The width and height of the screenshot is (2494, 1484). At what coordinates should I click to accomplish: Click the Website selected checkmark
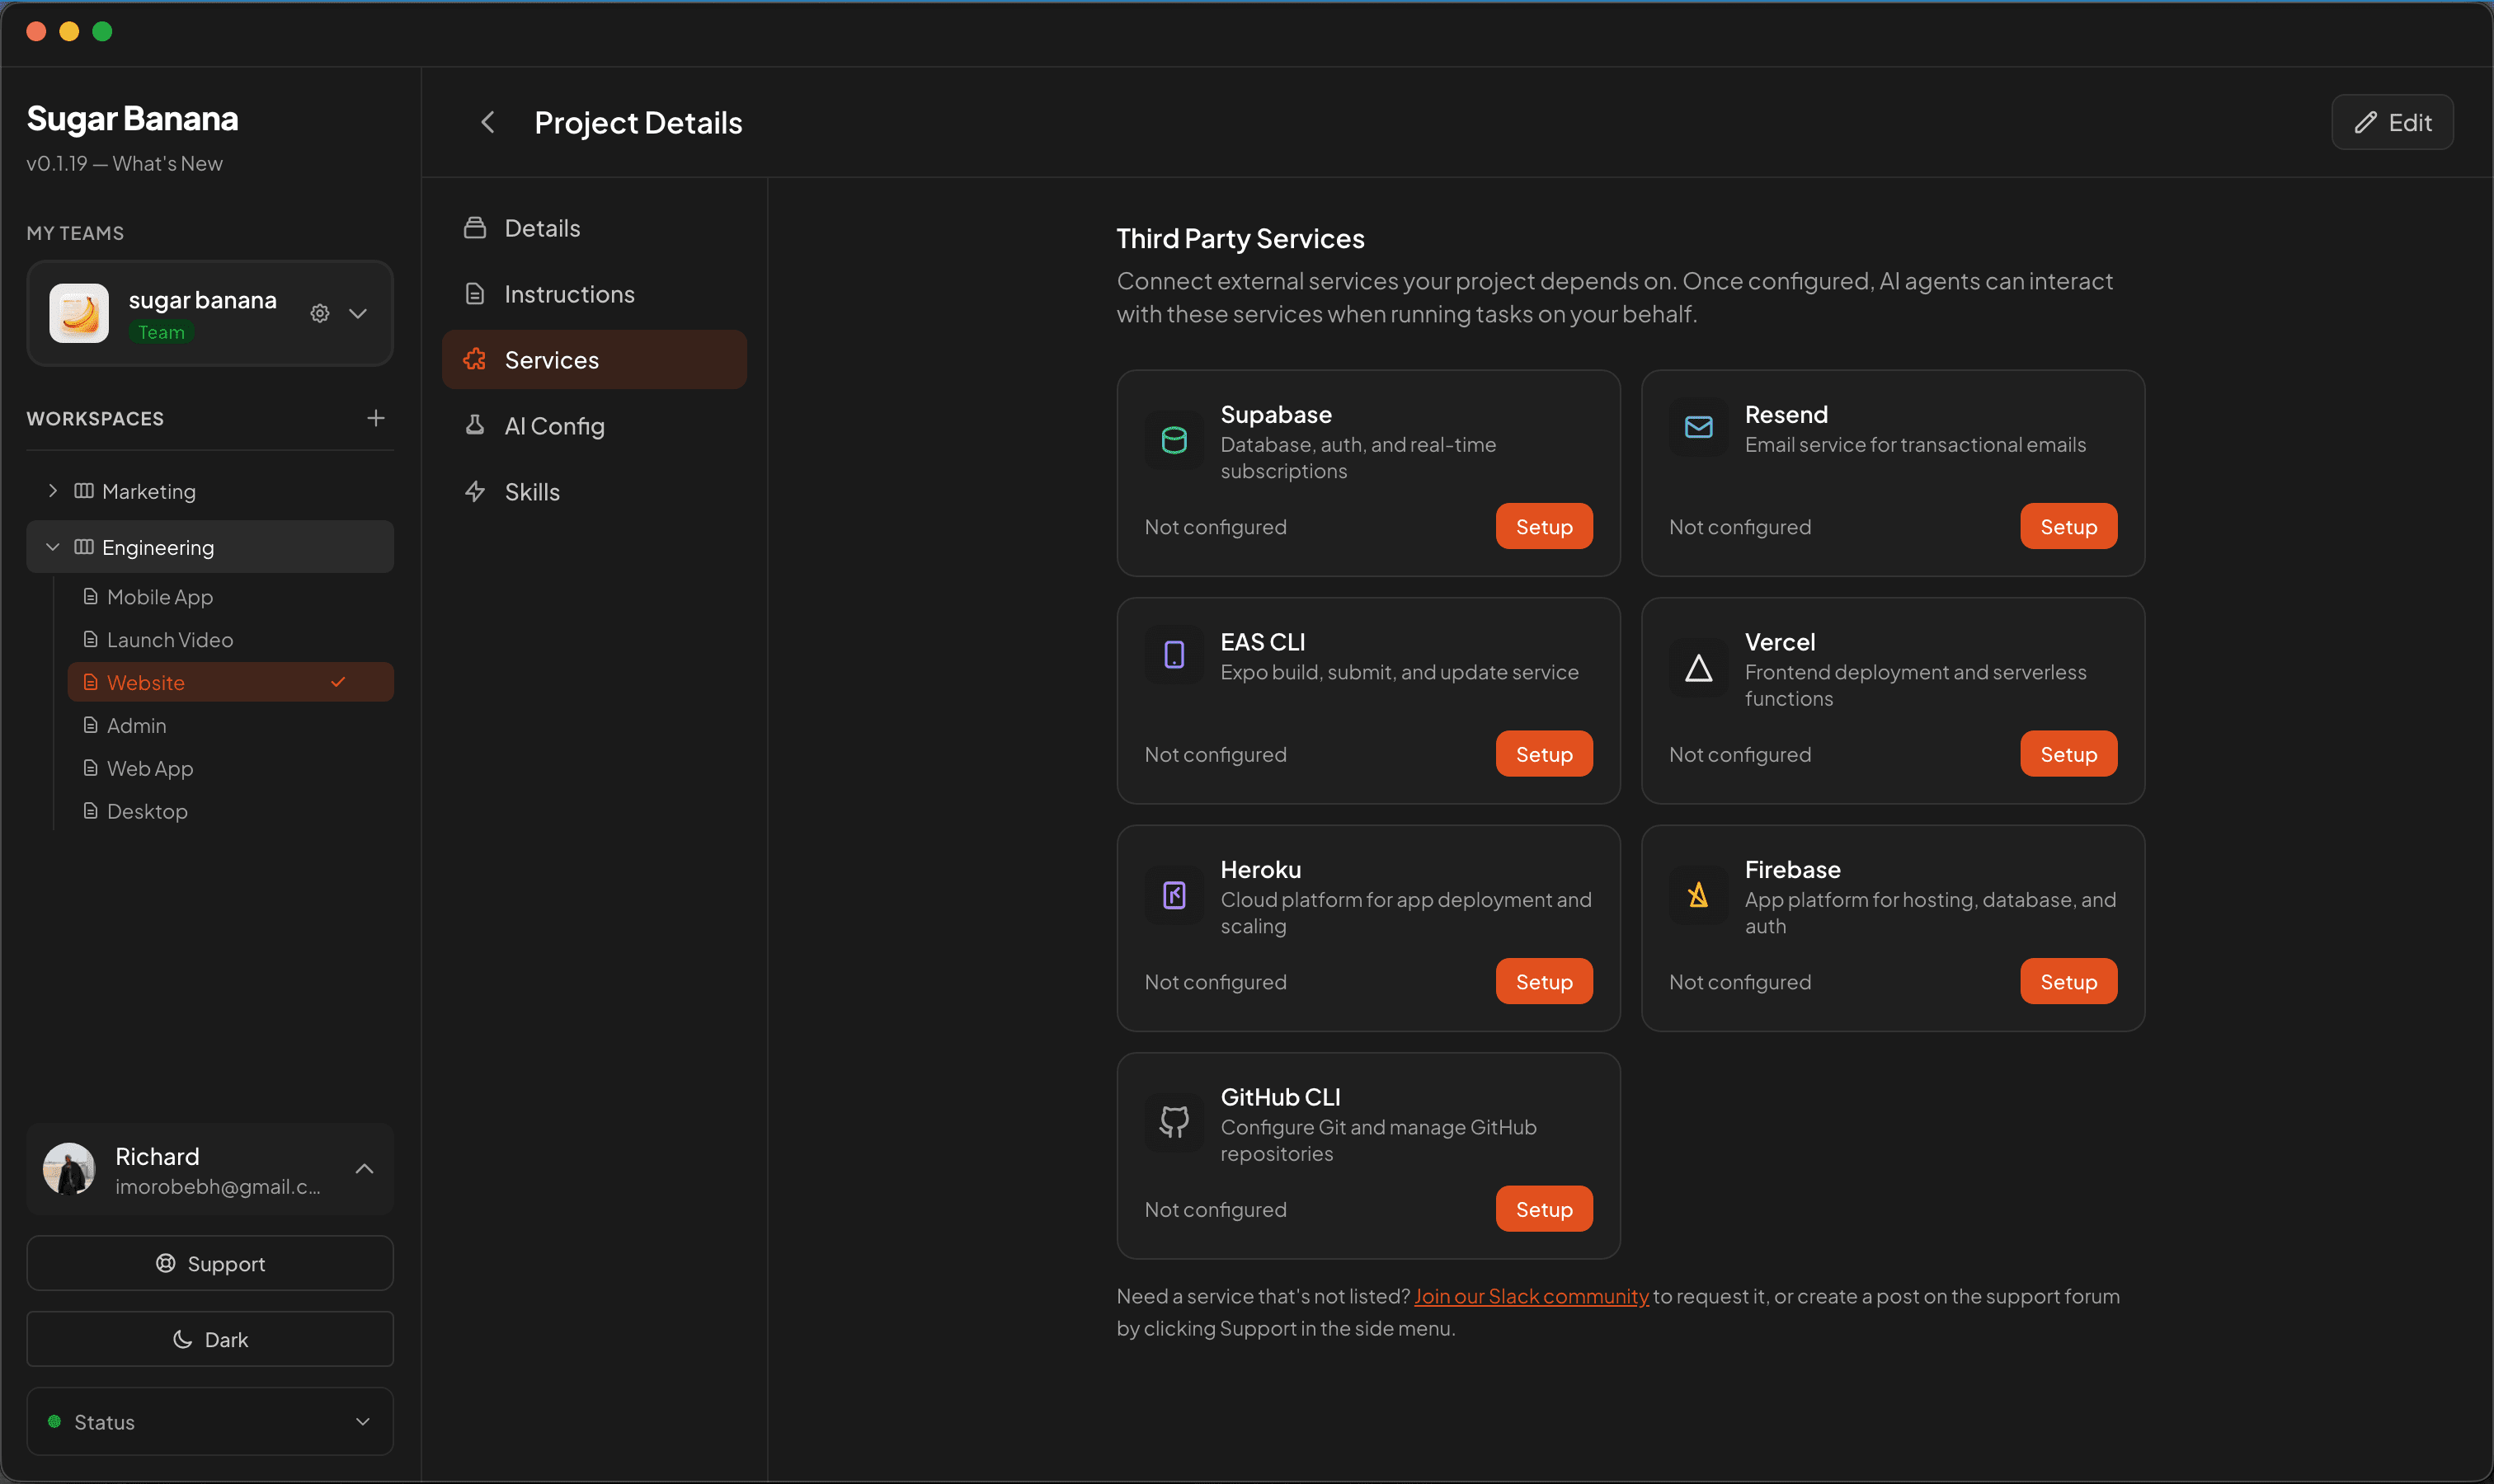(x=338, y=682)
